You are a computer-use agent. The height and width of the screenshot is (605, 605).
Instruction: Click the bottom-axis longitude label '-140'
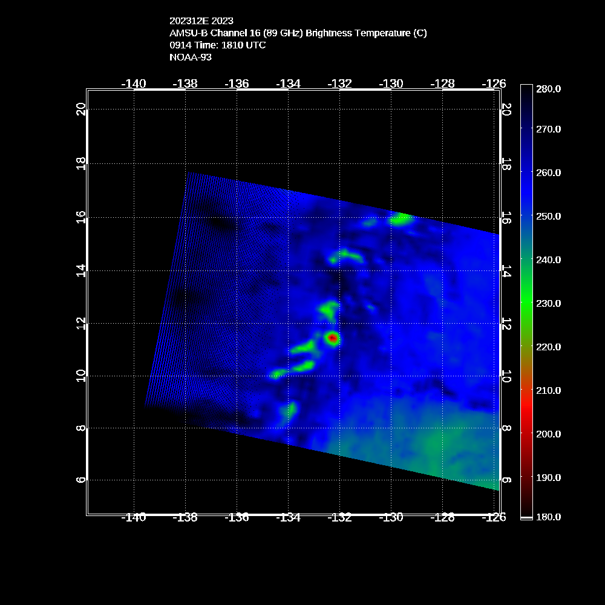134,517
